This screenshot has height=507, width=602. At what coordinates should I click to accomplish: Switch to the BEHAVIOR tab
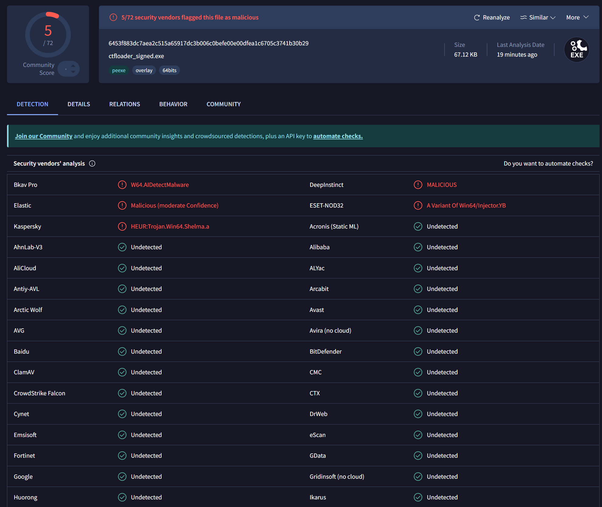click(x=173, y=104)
